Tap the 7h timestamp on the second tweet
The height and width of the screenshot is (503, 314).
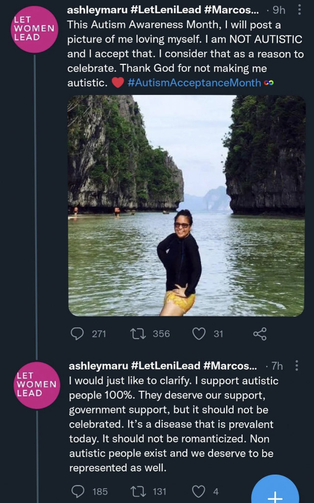pyautogui.click(x=277, y=366)
